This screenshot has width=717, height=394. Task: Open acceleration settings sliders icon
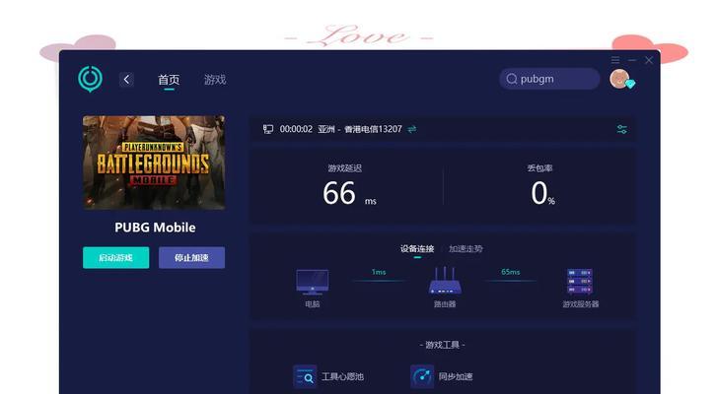[622, 129]
